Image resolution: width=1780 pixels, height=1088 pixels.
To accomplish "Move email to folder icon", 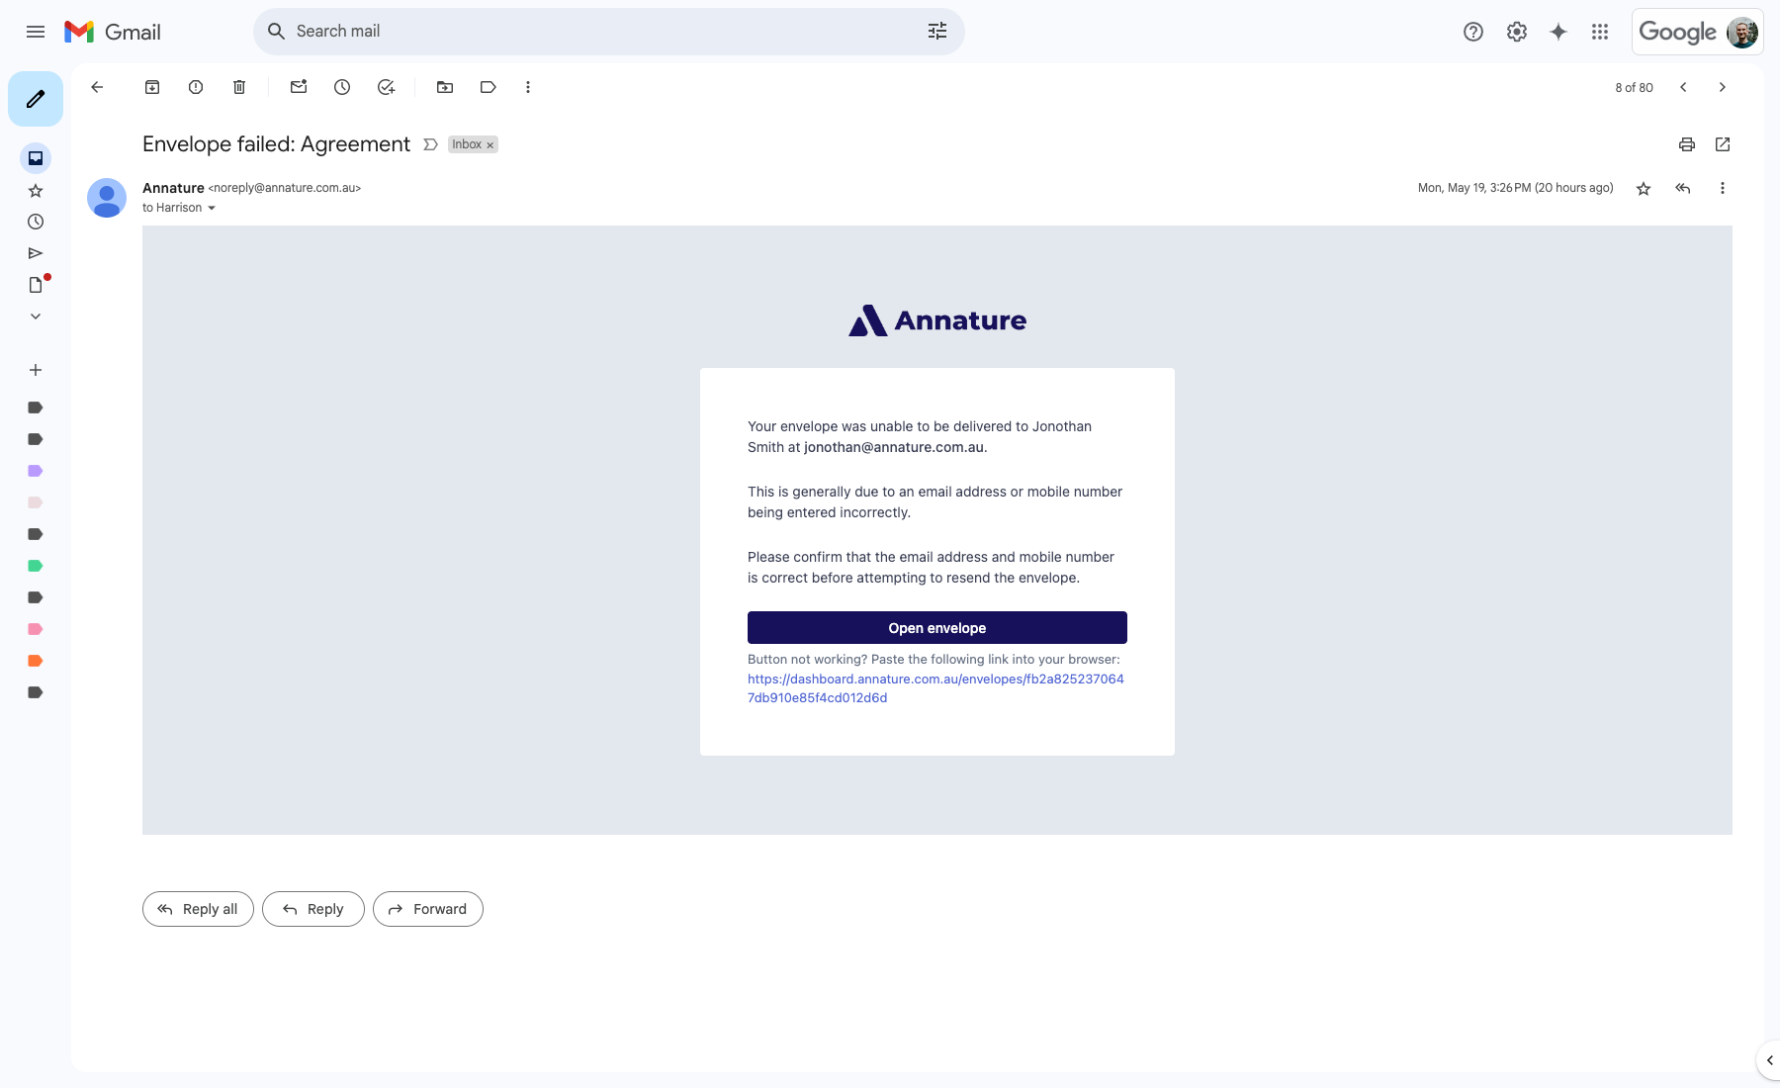I will (445, 87).
